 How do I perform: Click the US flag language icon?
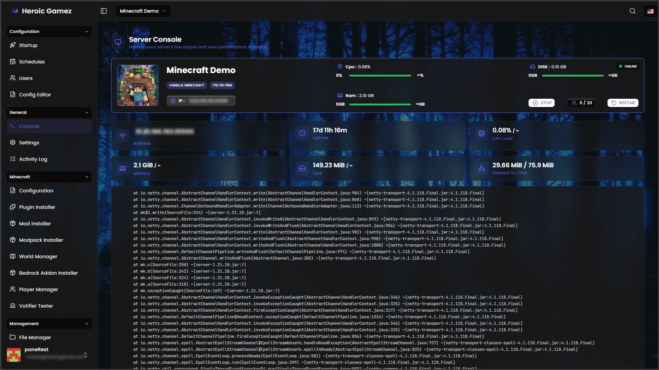[650, 11]
